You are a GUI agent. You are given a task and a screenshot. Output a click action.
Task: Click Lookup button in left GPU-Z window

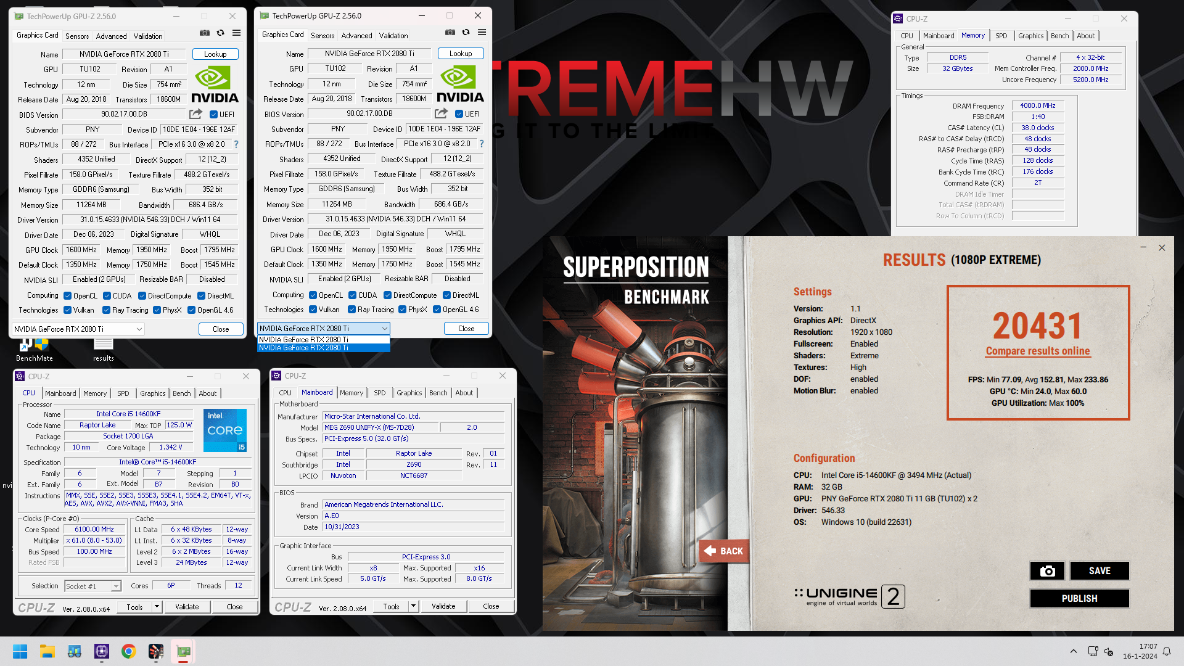[215, 54]
